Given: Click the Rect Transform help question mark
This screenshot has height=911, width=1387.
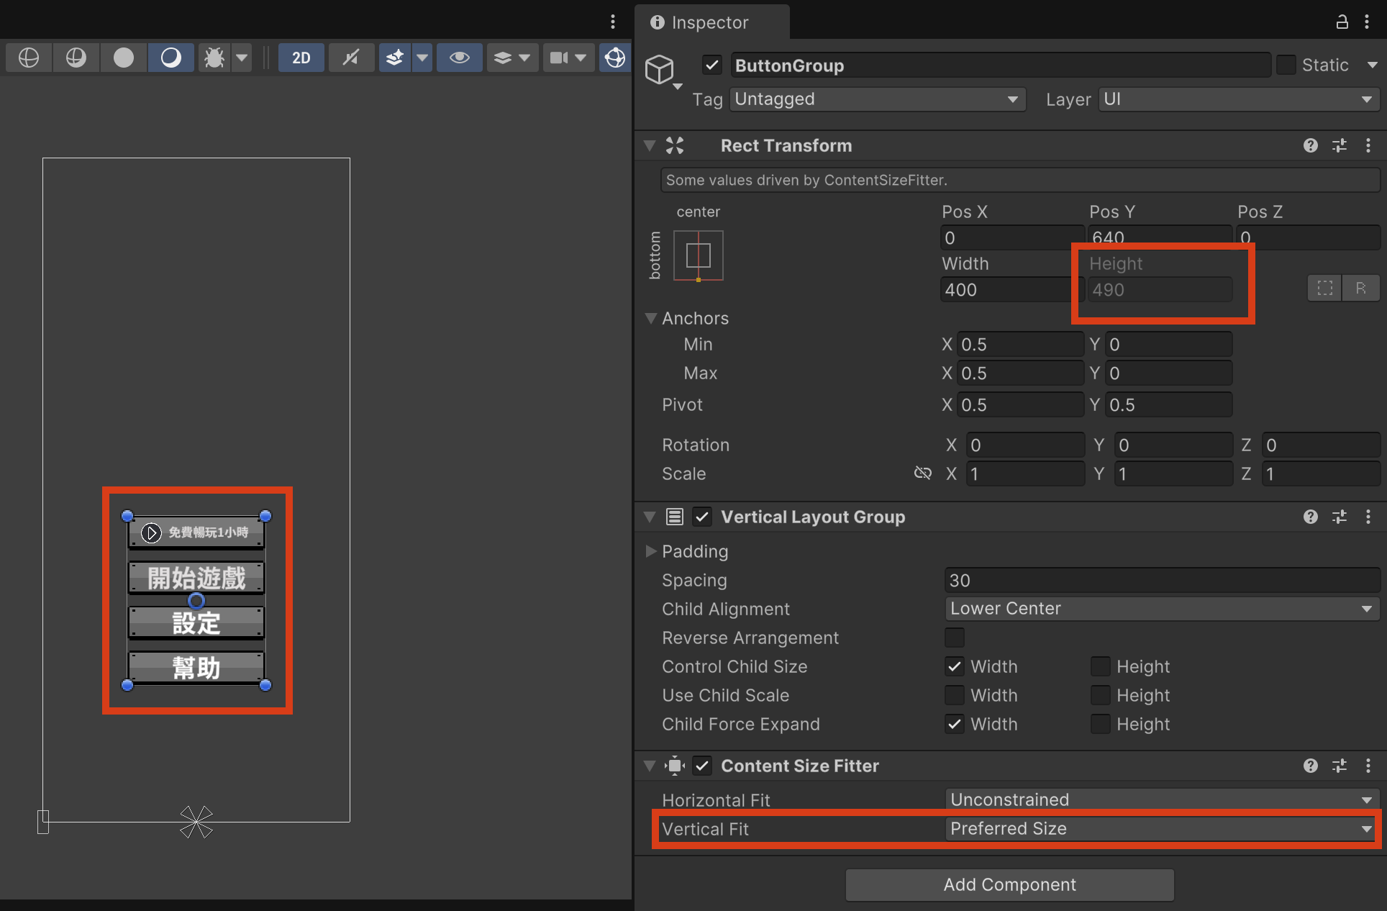Looking at the screenshot, I should tap(1310, 145).
